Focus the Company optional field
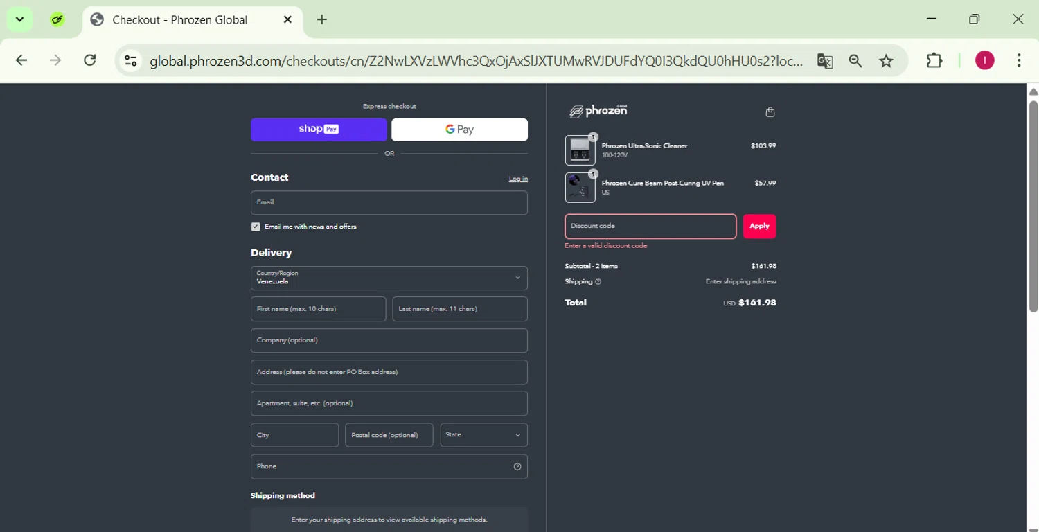This screenshot has height=532, width=1039. click(x=389, y=341)
